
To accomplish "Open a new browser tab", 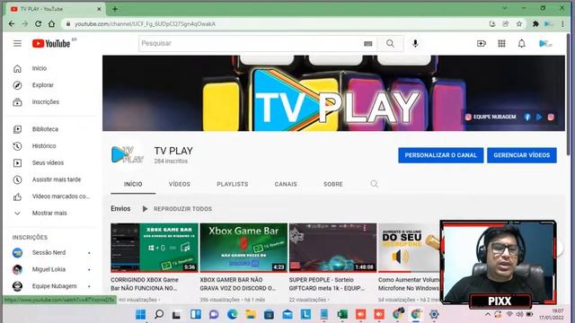I will pyautogui.click(x=115, y=9).
